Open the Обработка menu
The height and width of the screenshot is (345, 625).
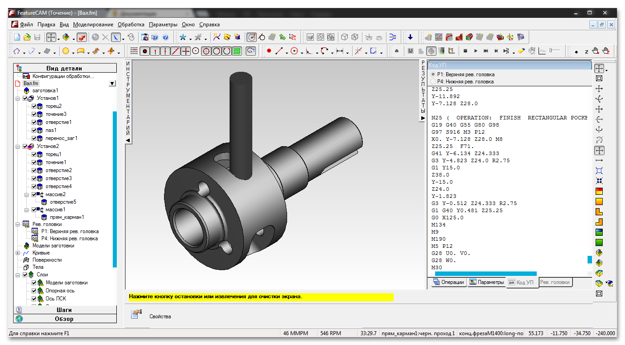131,25
